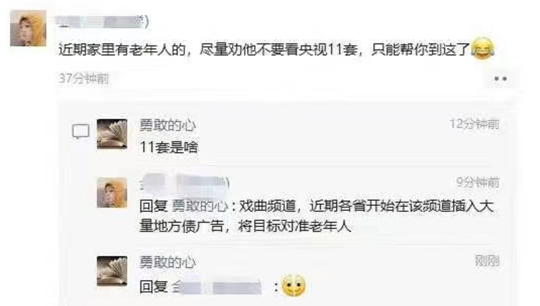Image resolution: width=540 pixels, height=306 pixels.
Task: Click the surprised emoji in last reply
Action: click(293, 285)
